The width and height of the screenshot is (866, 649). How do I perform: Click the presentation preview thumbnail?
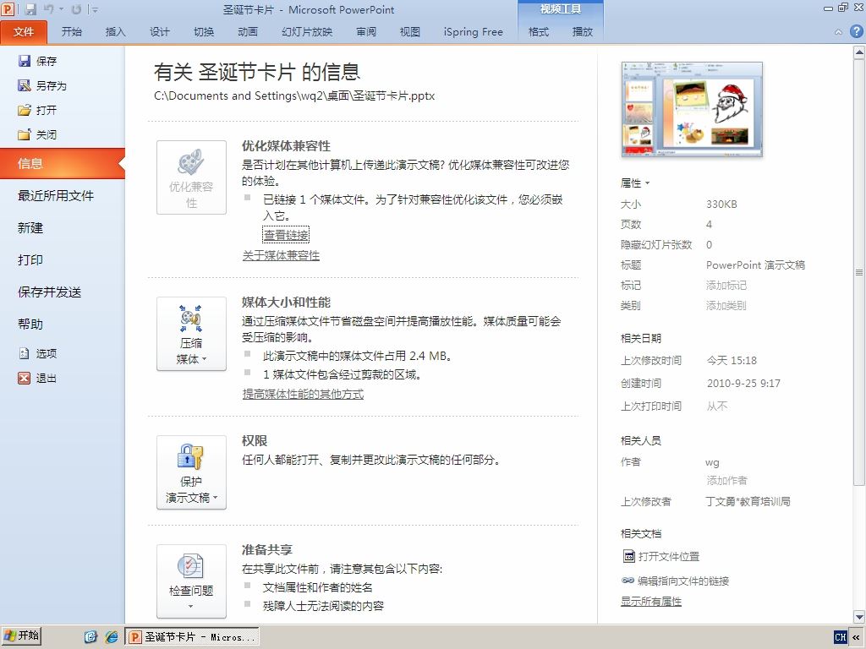(692, 109)
